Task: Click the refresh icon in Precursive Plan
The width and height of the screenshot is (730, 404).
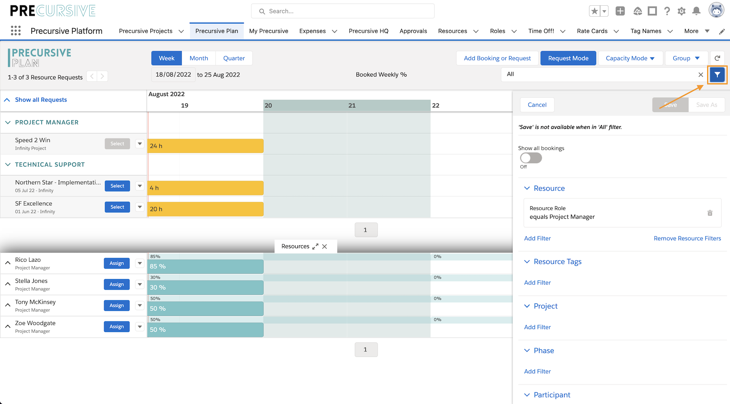Action: click(717, 58)
